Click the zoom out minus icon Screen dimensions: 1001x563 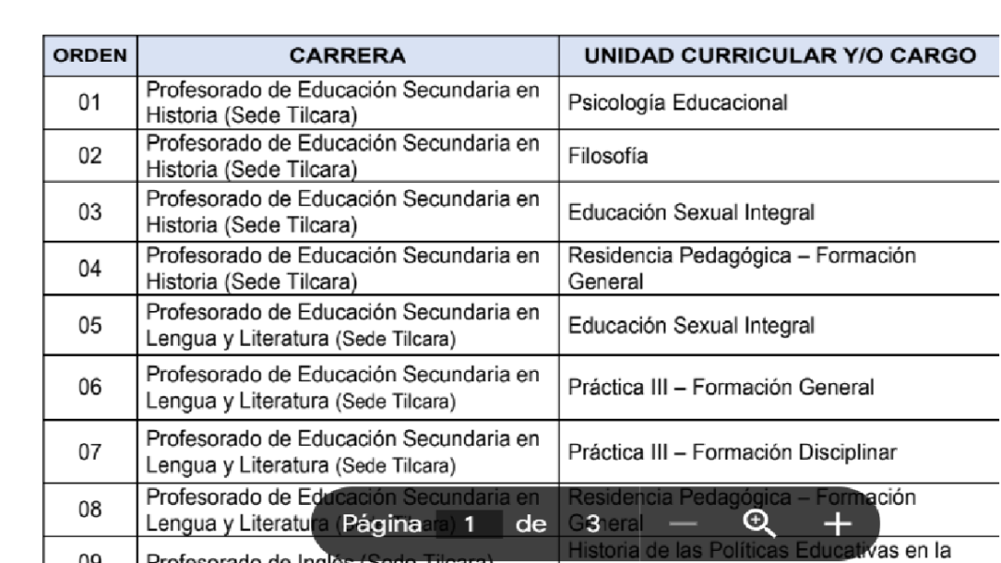click(683, 524)
